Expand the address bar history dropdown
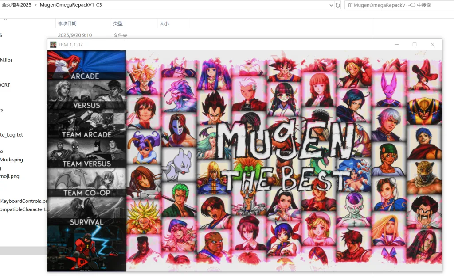Screen dimensions: 454x278 [331, 5]
